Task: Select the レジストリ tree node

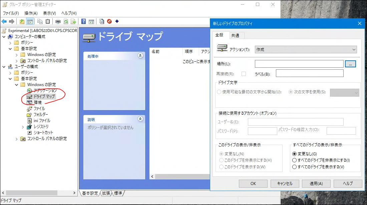Action: 41,126
